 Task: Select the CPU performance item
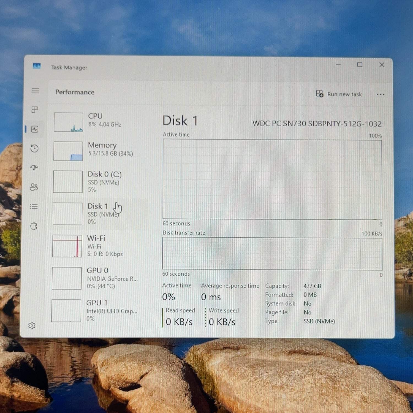point(100,122)
